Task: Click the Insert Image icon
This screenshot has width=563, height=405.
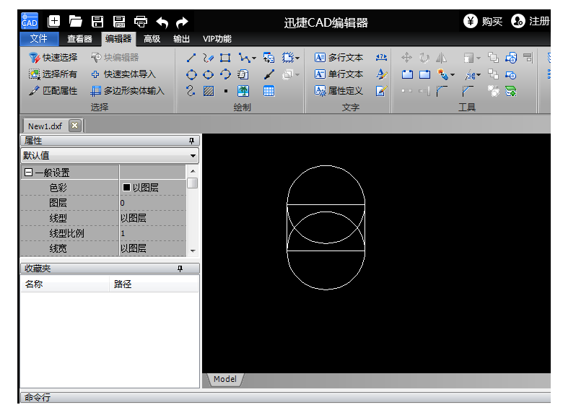Action: (x=243, y=91)
